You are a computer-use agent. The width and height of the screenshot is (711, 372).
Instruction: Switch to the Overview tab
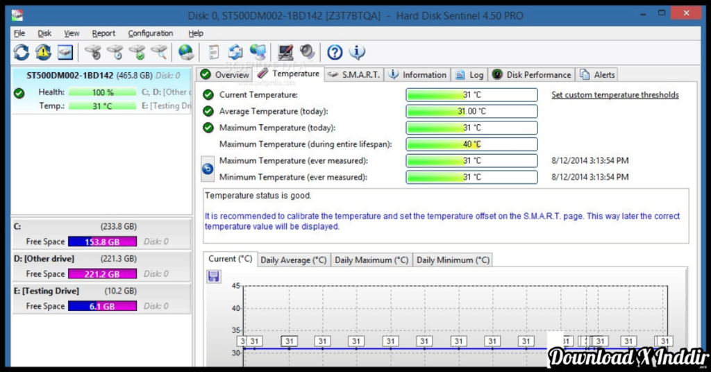(225, 75)
